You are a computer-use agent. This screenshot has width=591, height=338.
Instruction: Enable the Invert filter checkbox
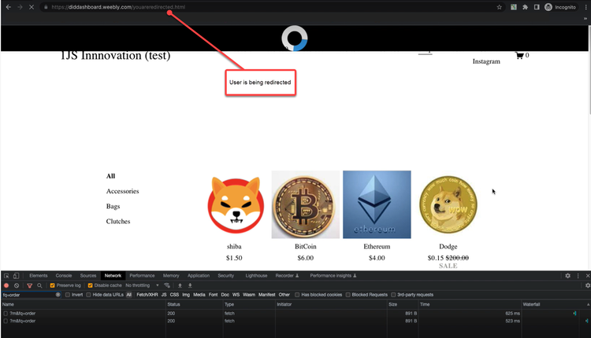pos(68,295)
